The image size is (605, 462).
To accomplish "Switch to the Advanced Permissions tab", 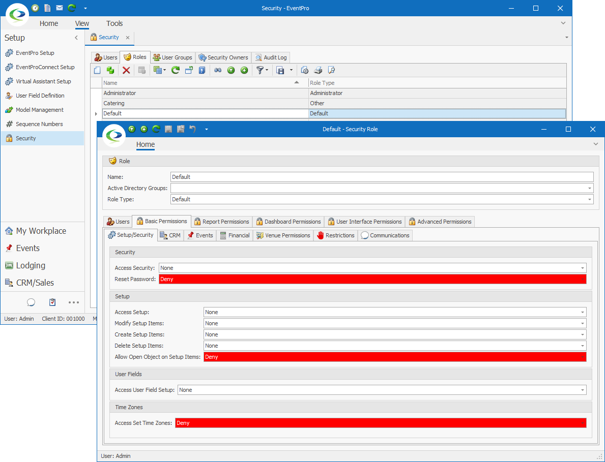I will [x=440, y=222].
